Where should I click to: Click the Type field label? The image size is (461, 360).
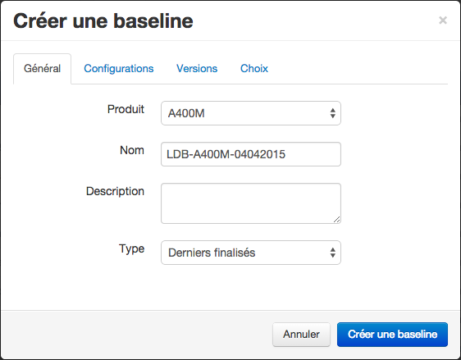[131, 249]
